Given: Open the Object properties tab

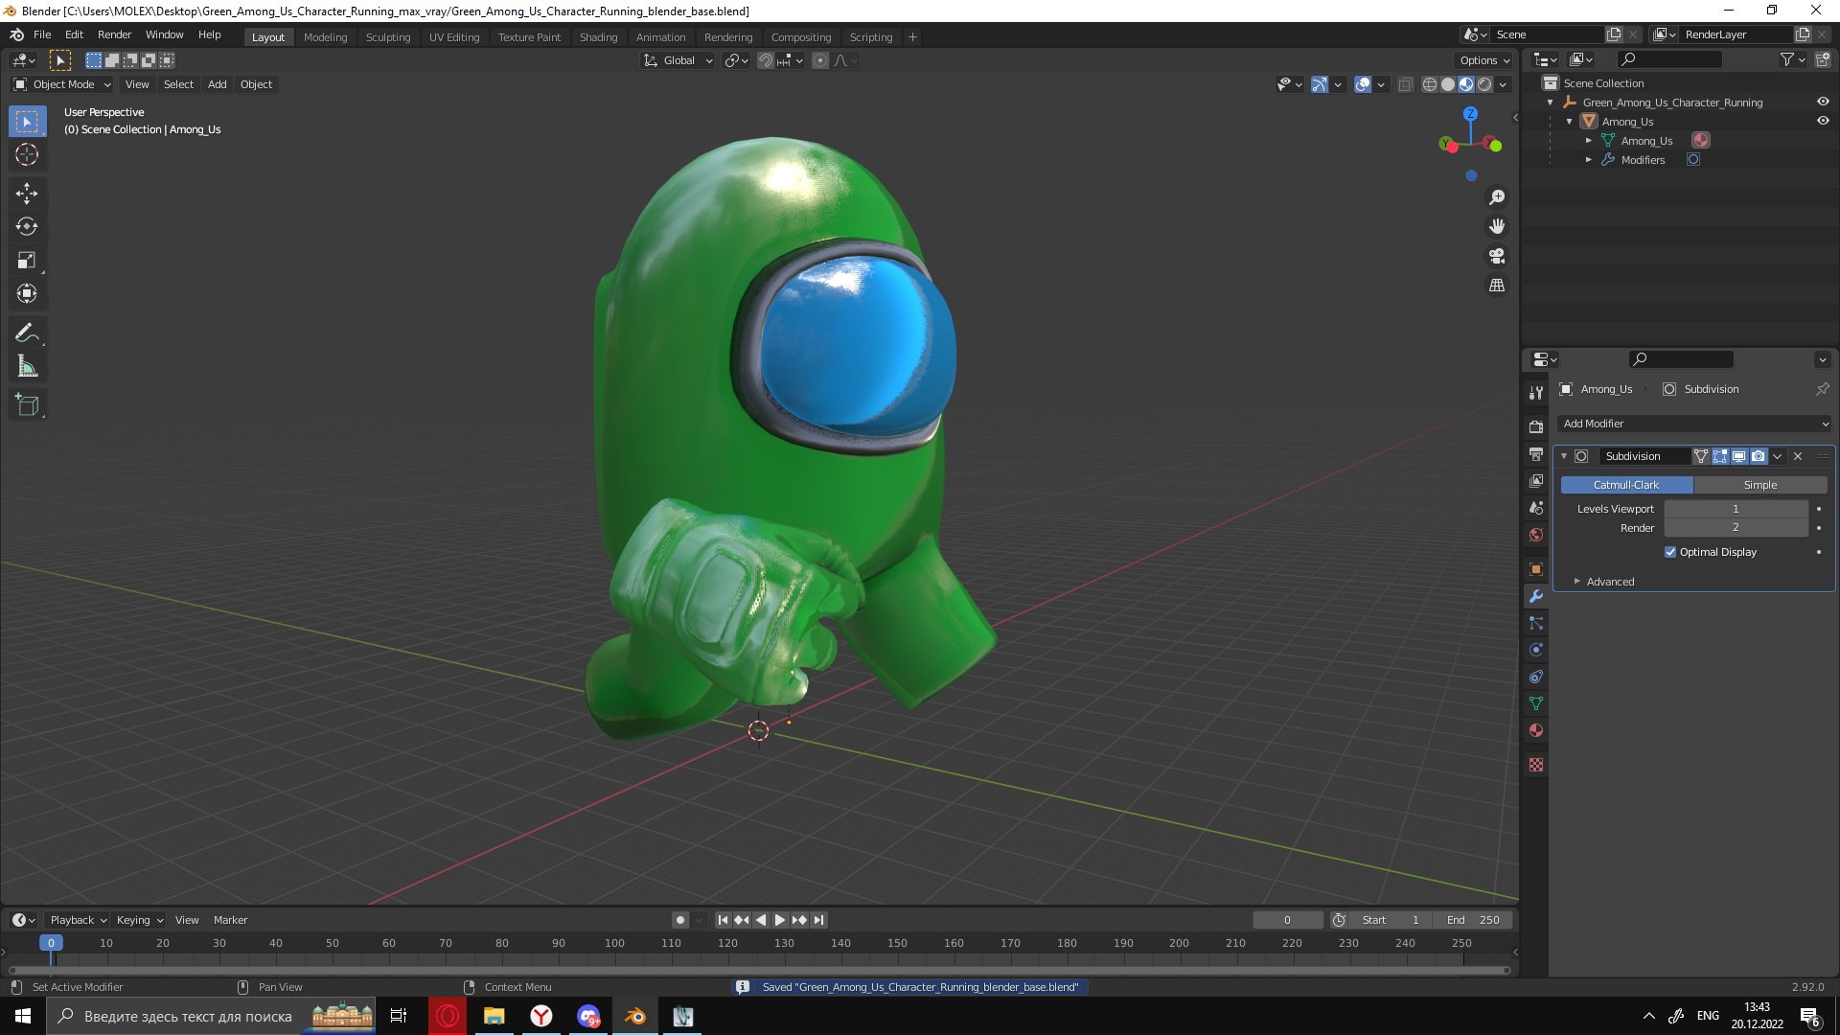Looking at the screenshot, I should [1536, 569].
